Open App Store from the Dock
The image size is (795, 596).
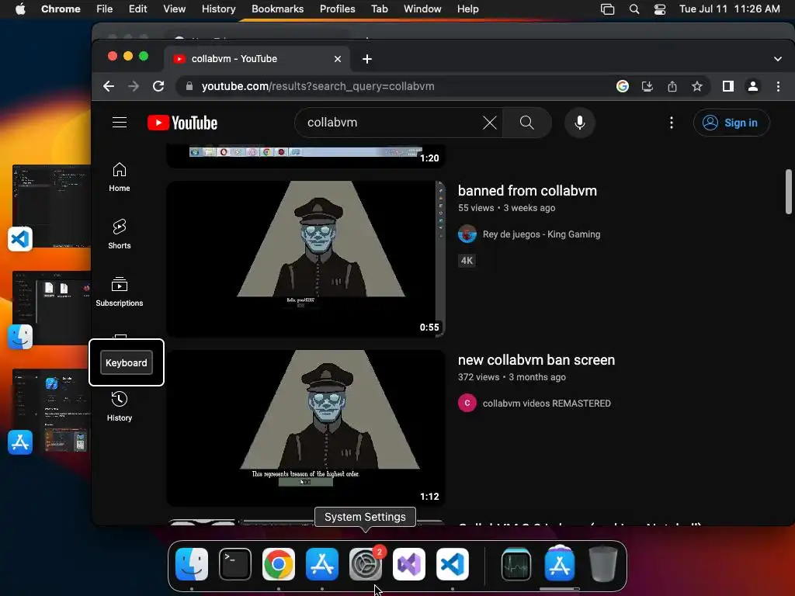[x=322, y=564]
